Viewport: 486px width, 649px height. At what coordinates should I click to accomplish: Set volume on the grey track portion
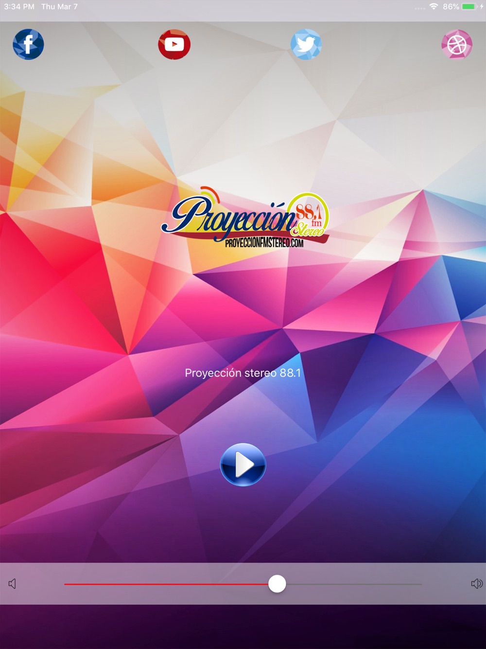click(x=354, y=584)
